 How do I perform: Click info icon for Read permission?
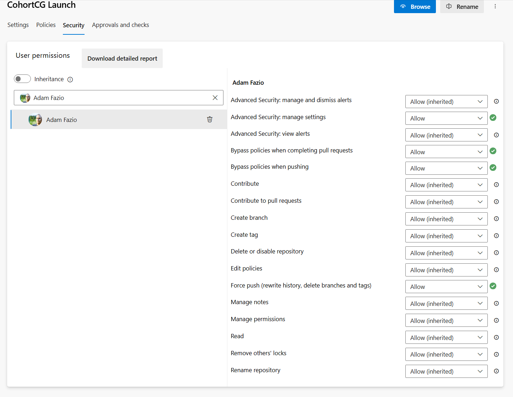(x=496, y=337)
